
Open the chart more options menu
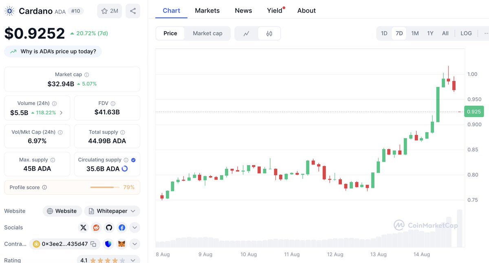pos(486,33)
